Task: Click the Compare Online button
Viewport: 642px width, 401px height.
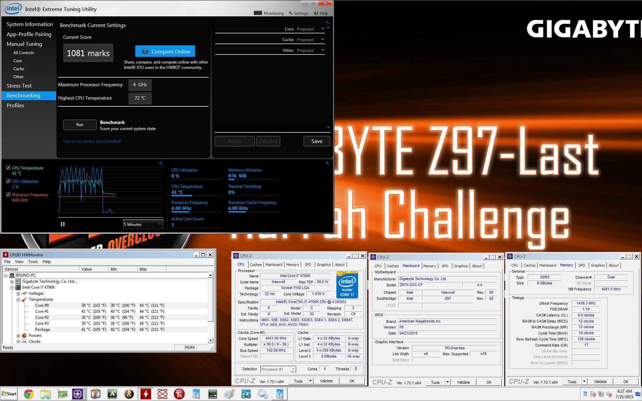Action: coord(165,51)
